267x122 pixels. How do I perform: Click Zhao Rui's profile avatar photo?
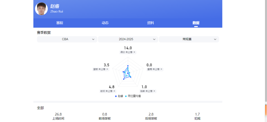click(x=41, y=9)
